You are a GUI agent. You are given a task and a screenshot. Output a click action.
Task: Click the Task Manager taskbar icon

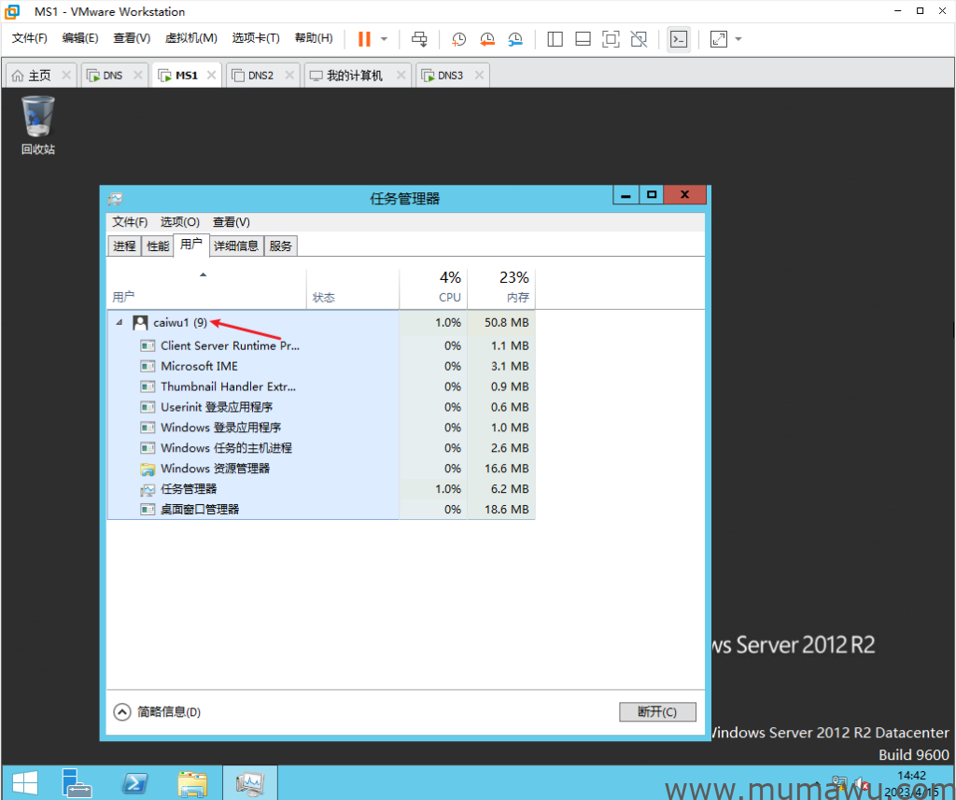250,783
